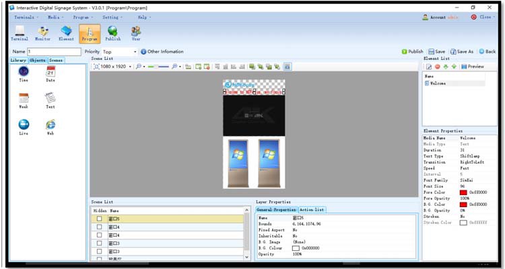Click the red delete element icon
Image resolution: width=505 pixels, height=269 pixels.
point(437,67)
